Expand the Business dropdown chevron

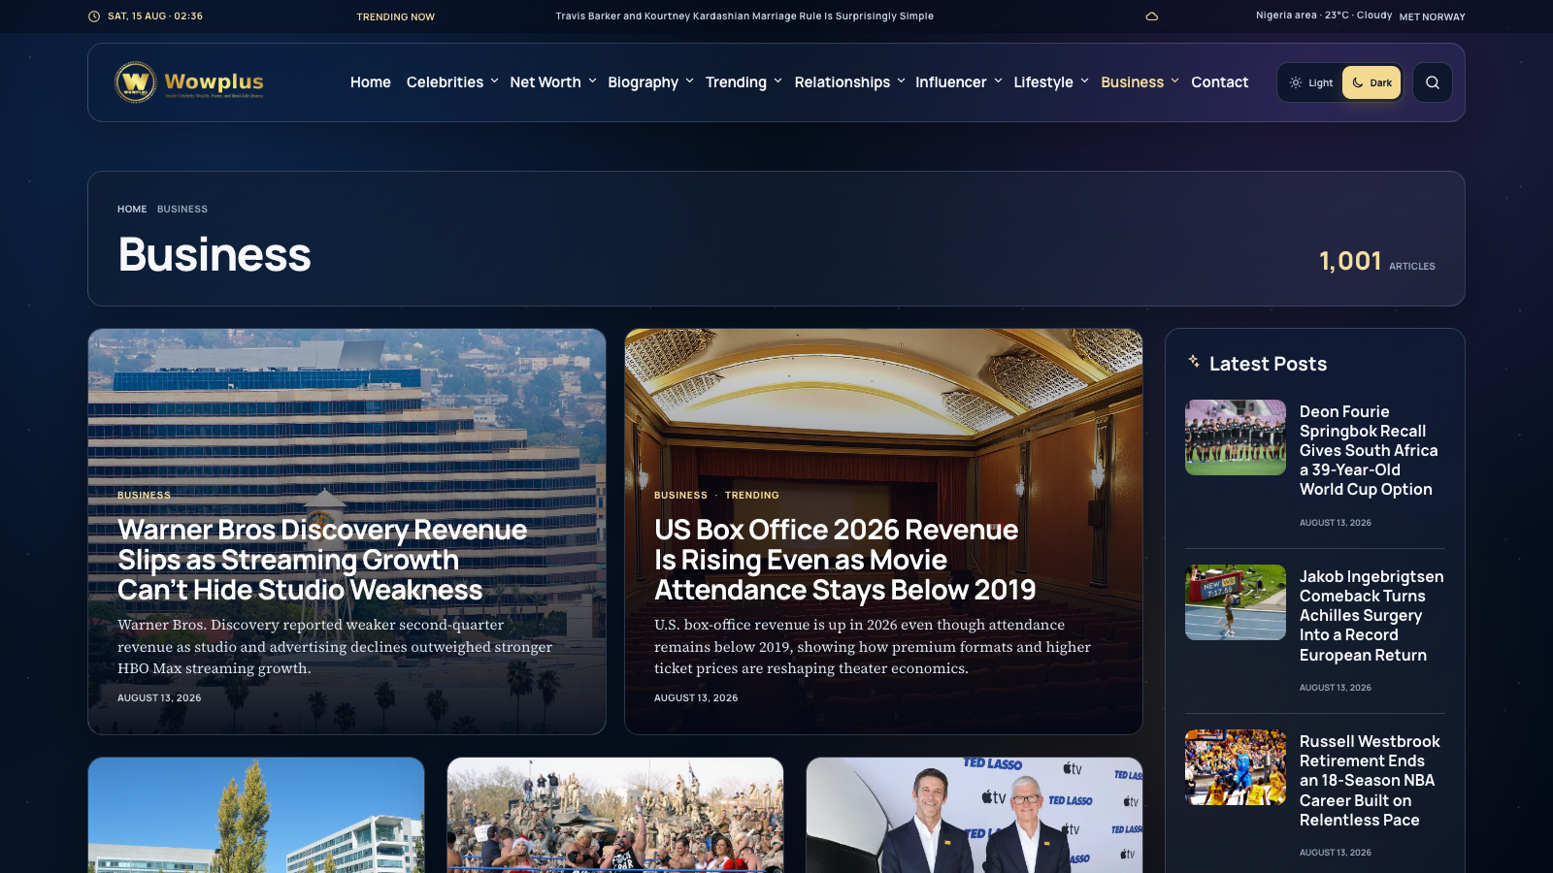click(1174, 81)
